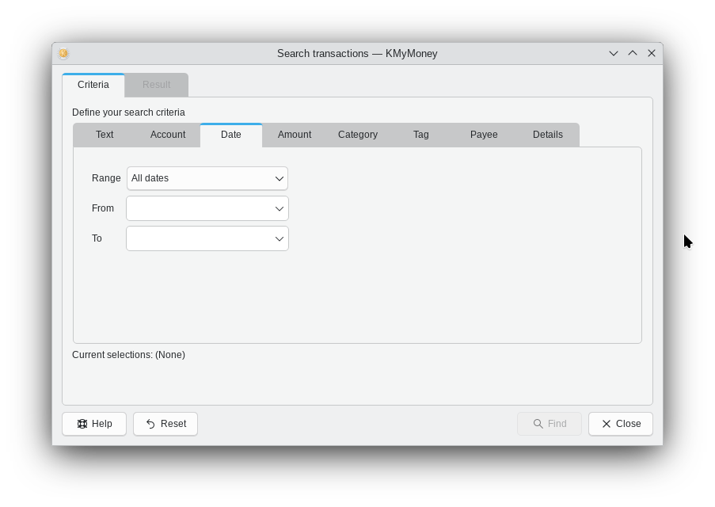715x507 pixels.
Task: Click the Close button at bottom right
Action: (x=621, y=424)
